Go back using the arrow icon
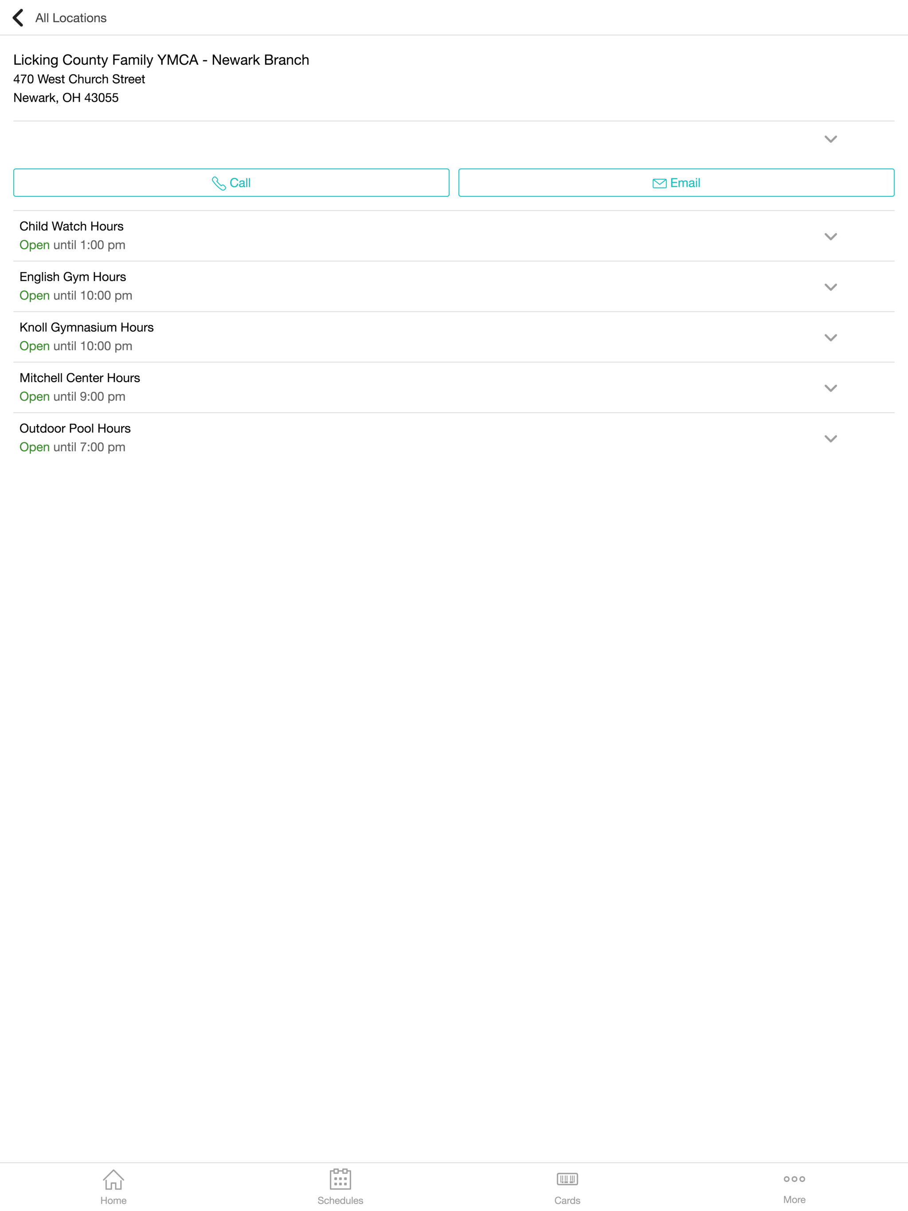Image resolution: width=908 pixels, height=1211 pixels. [18, 18]
